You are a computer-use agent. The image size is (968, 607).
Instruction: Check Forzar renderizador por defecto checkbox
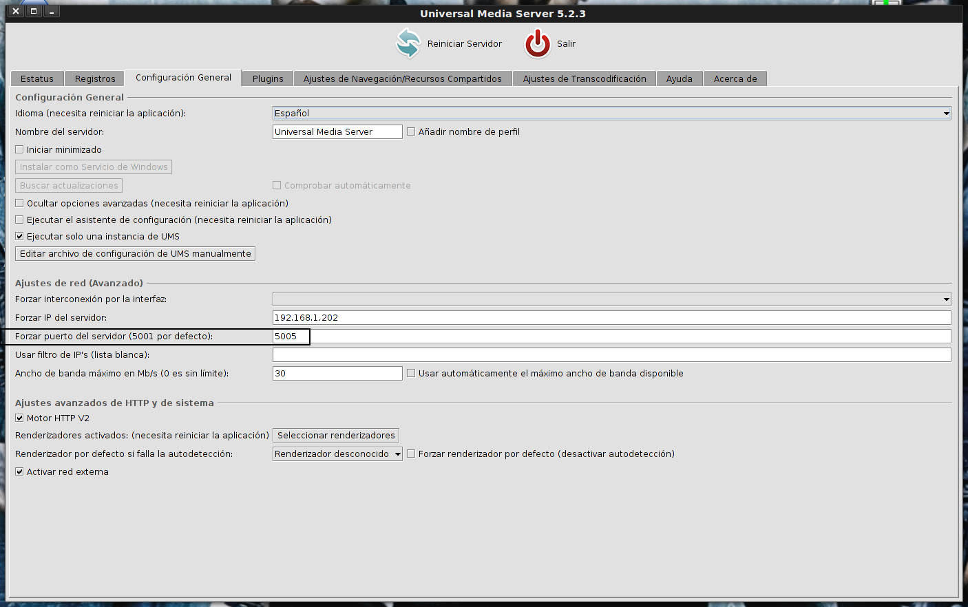pyautogui.click(x=411, y=454)
